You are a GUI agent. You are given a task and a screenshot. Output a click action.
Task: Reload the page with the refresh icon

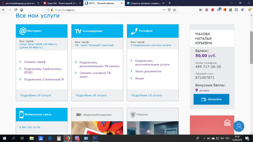(16, 10)
